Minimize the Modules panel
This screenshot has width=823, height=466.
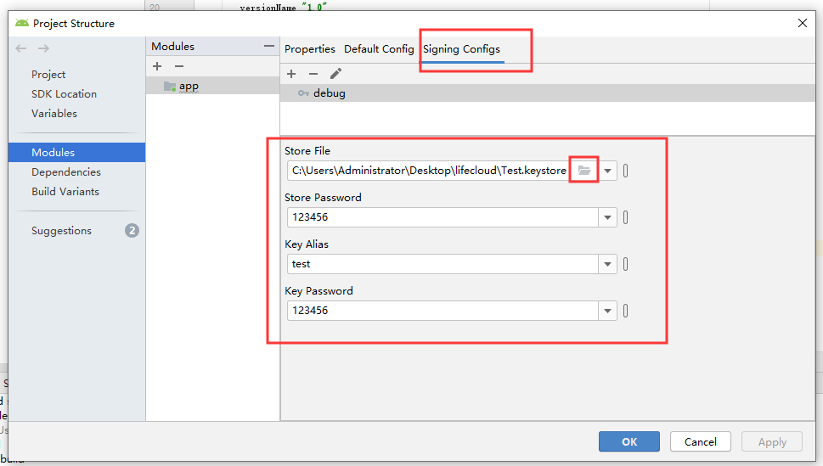[268, 46]
